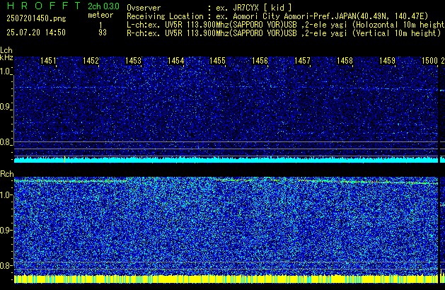Select the version label "2ch 0.3.0"

point(103,6)
